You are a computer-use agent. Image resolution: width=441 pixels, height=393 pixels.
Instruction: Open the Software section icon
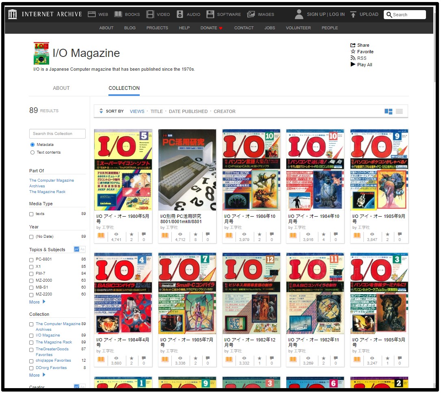[210, 14]
